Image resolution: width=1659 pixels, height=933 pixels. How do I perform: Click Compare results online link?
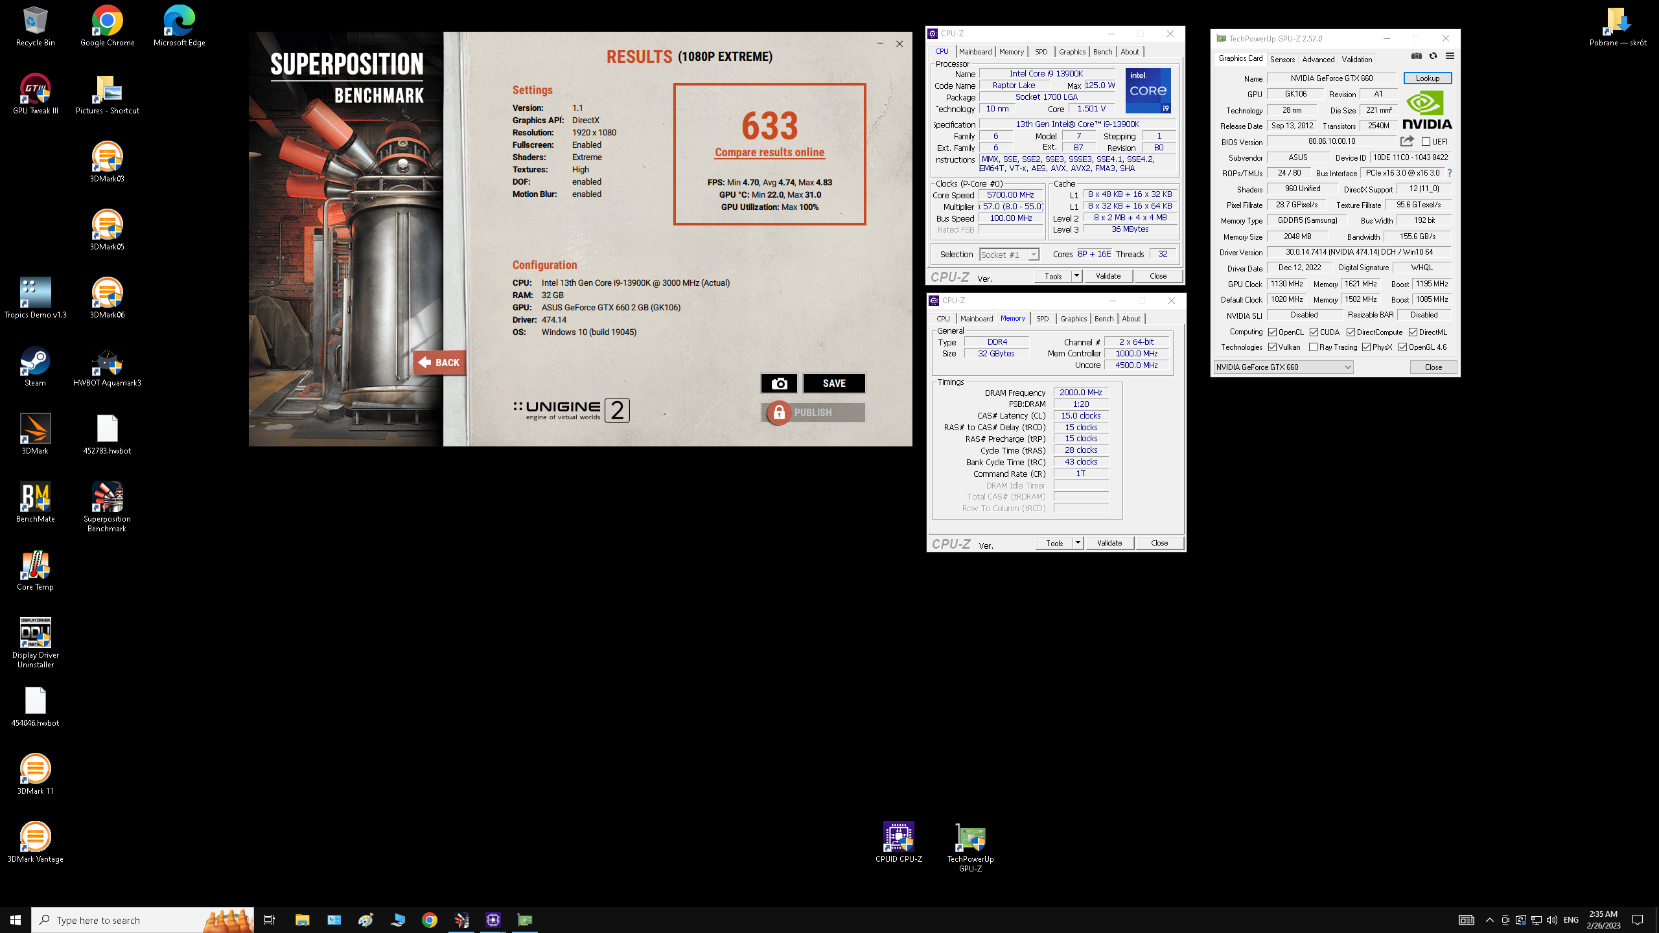point(769,152)
